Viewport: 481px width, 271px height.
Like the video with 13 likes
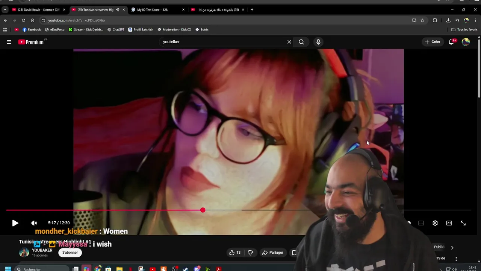point(235,253)
